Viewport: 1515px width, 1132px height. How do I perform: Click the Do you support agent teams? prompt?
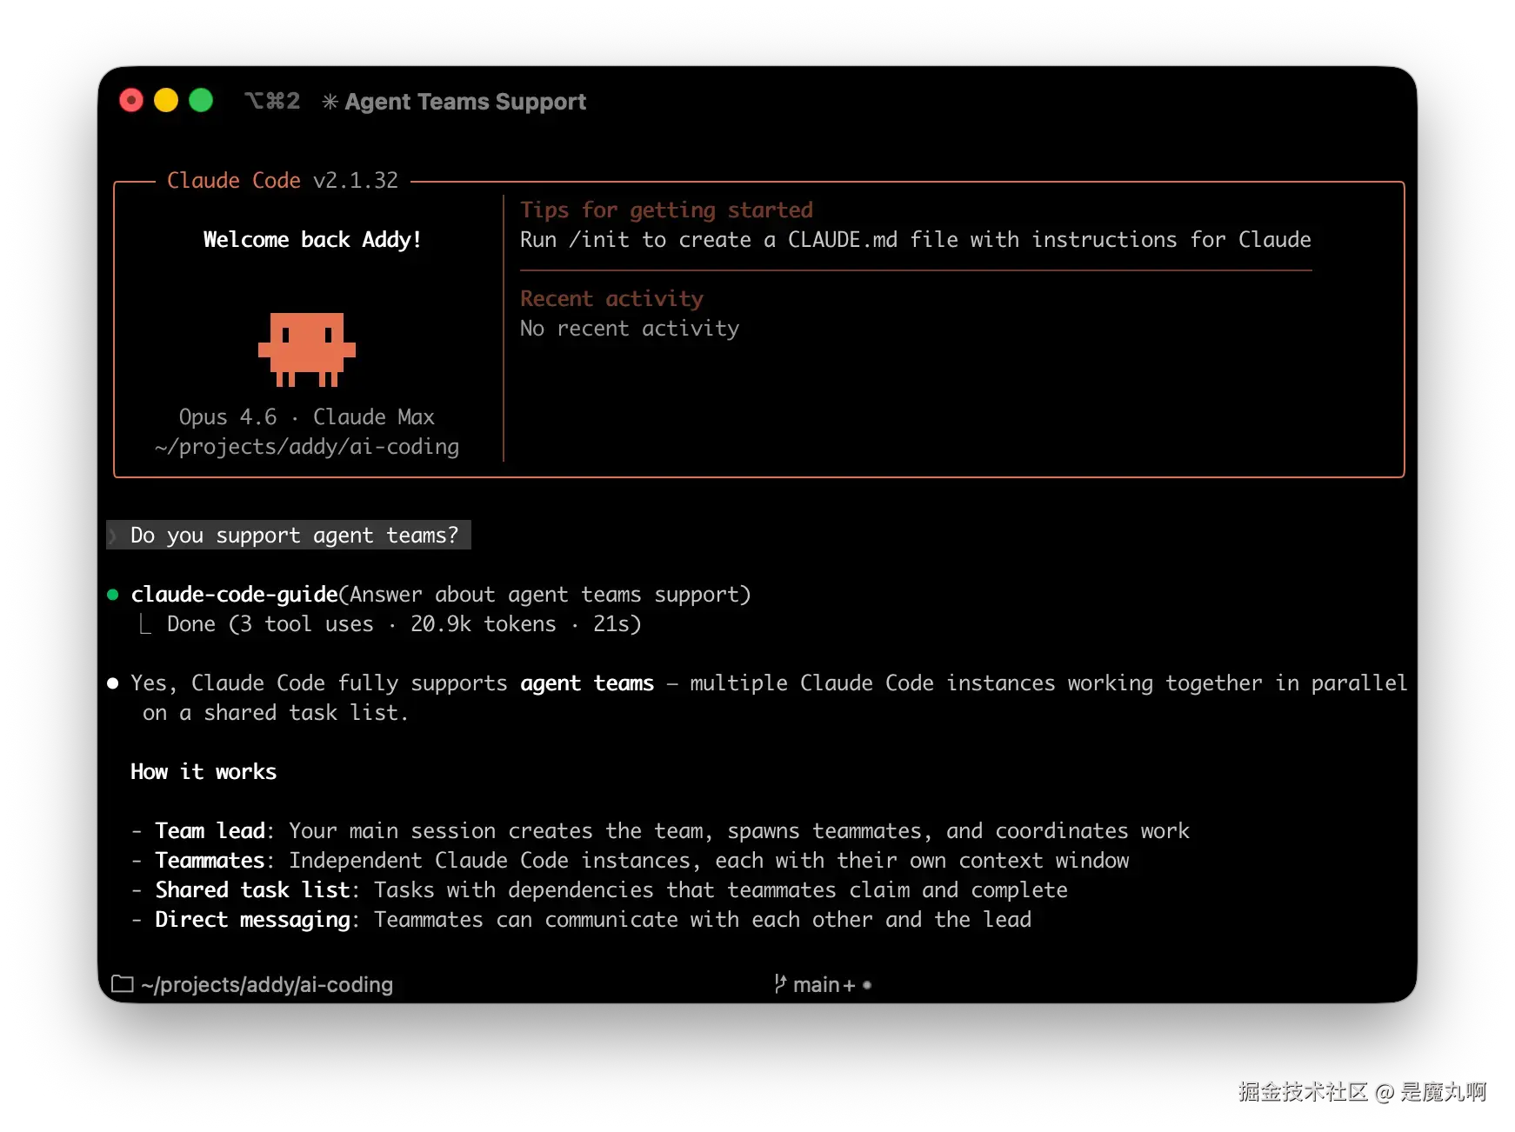[294, 536]
